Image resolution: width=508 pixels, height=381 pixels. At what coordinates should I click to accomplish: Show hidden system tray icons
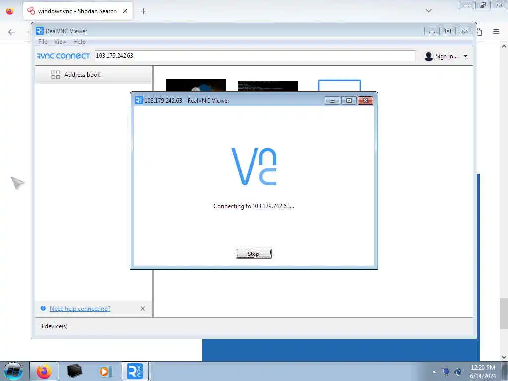[434, 372]
